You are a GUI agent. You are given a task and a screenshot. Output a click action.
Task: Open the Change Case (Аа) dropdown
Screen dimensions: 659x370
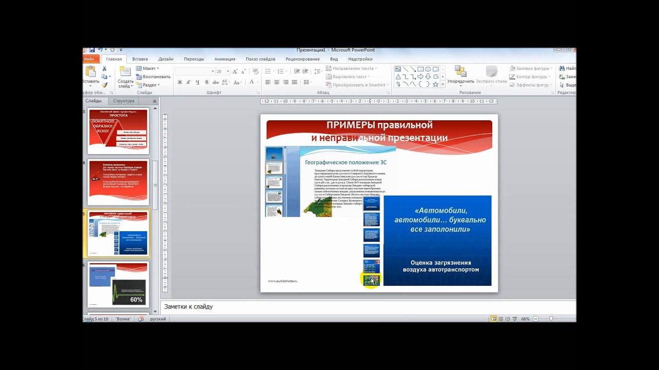pos(237,82)
